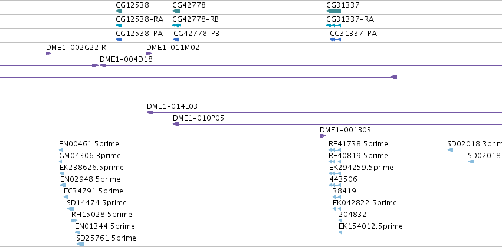The image size is (502, 247).
Task: Select the EN00461.5prime EST glyph
Action: [x=61, y=150]
